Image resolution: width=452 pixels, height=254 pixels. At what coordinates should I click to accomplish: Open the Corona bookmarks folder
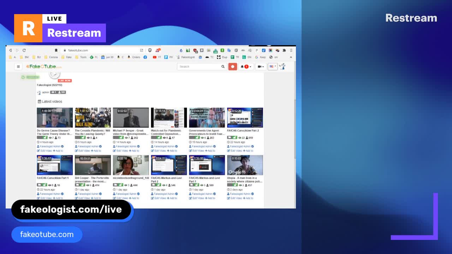click(x=51, y=57)
